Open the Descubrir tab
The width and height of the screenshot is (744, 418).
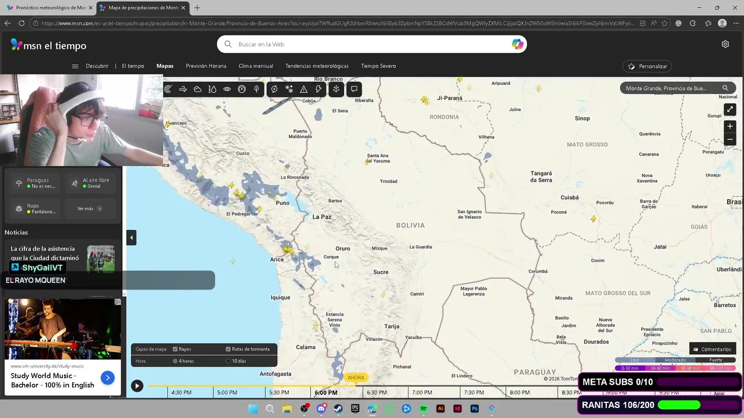pyautogui.click(x=97, y=66)
